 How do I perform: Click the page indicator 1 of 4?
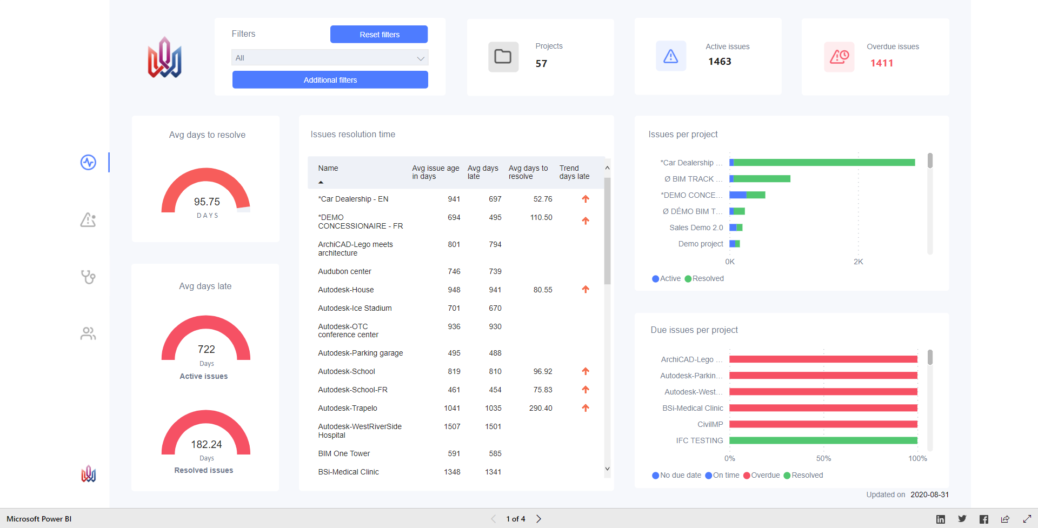pos(516,519)
